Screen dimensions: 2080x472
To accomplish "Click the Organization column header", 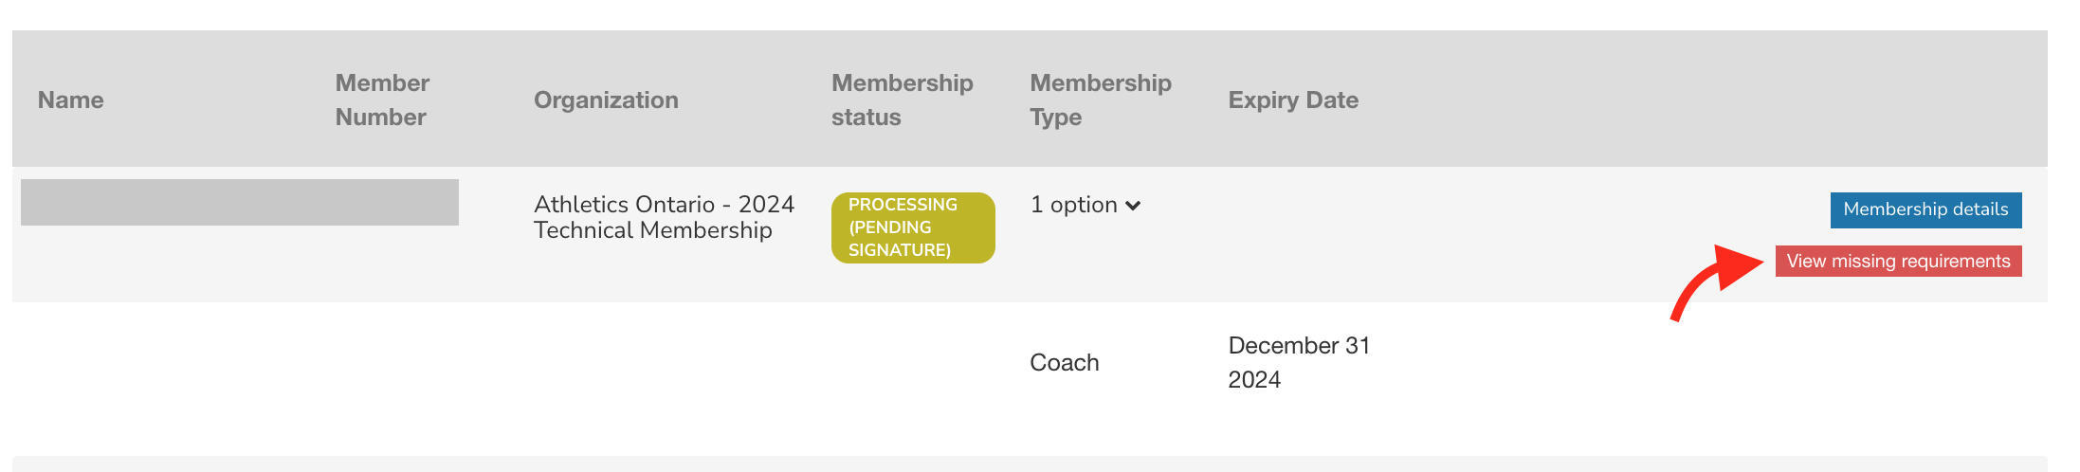I will point(606,100).
